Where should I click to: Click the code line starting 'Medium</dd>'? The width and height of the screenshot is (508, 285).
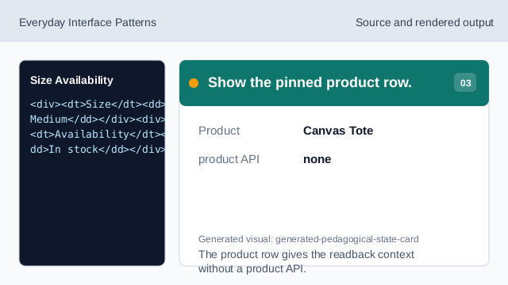tap(98, 120)
